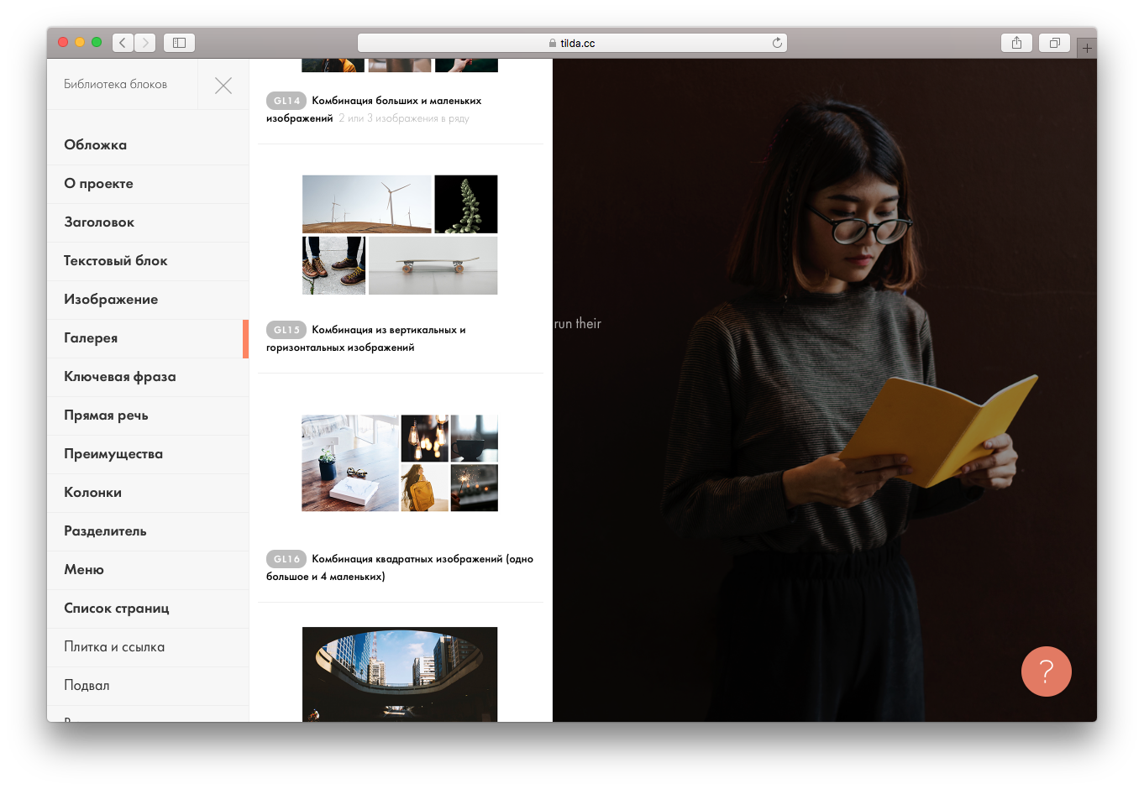Pick the GL16 square images gallery preview
The height and width of the screenshot is (789, 1144).
[400, 463]
